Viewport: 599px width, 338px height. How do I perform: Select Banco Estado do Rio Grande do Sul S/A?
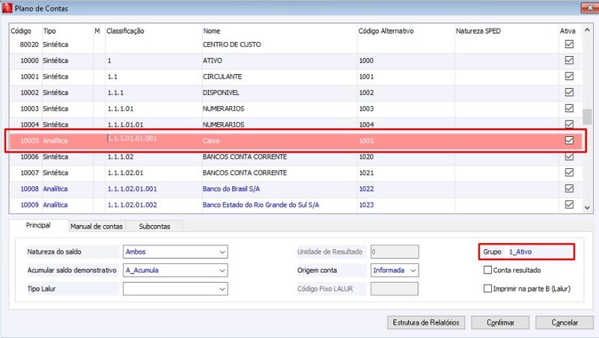(x=261, y=205)
